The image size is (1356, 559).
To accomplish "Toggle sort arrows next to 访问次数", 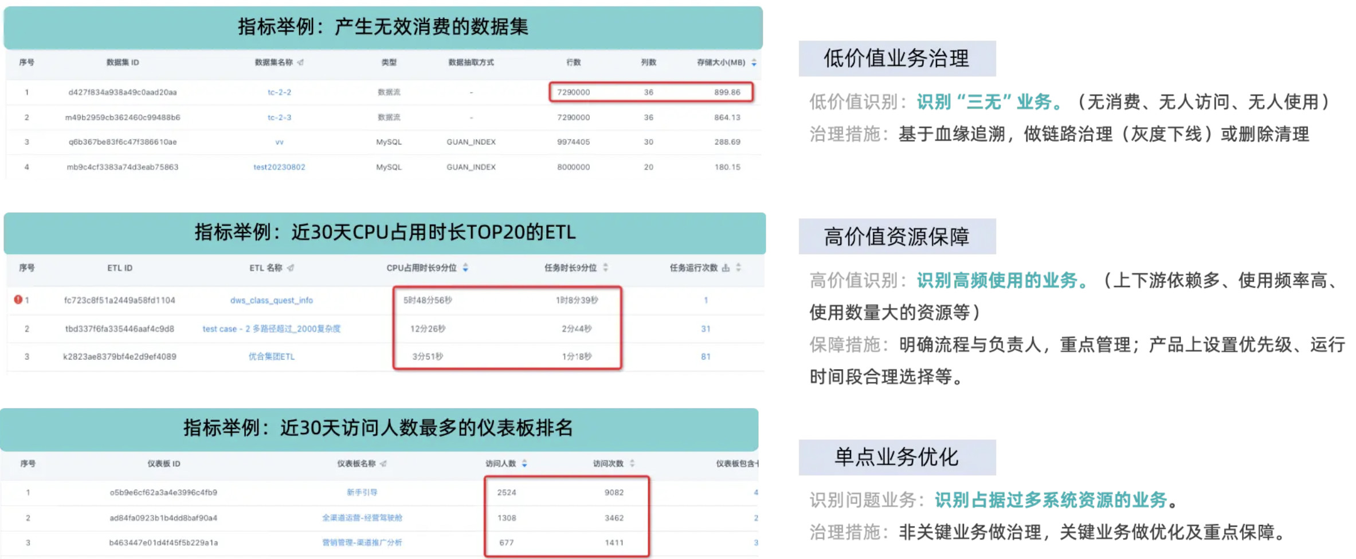I will click(x=632, y=464).
